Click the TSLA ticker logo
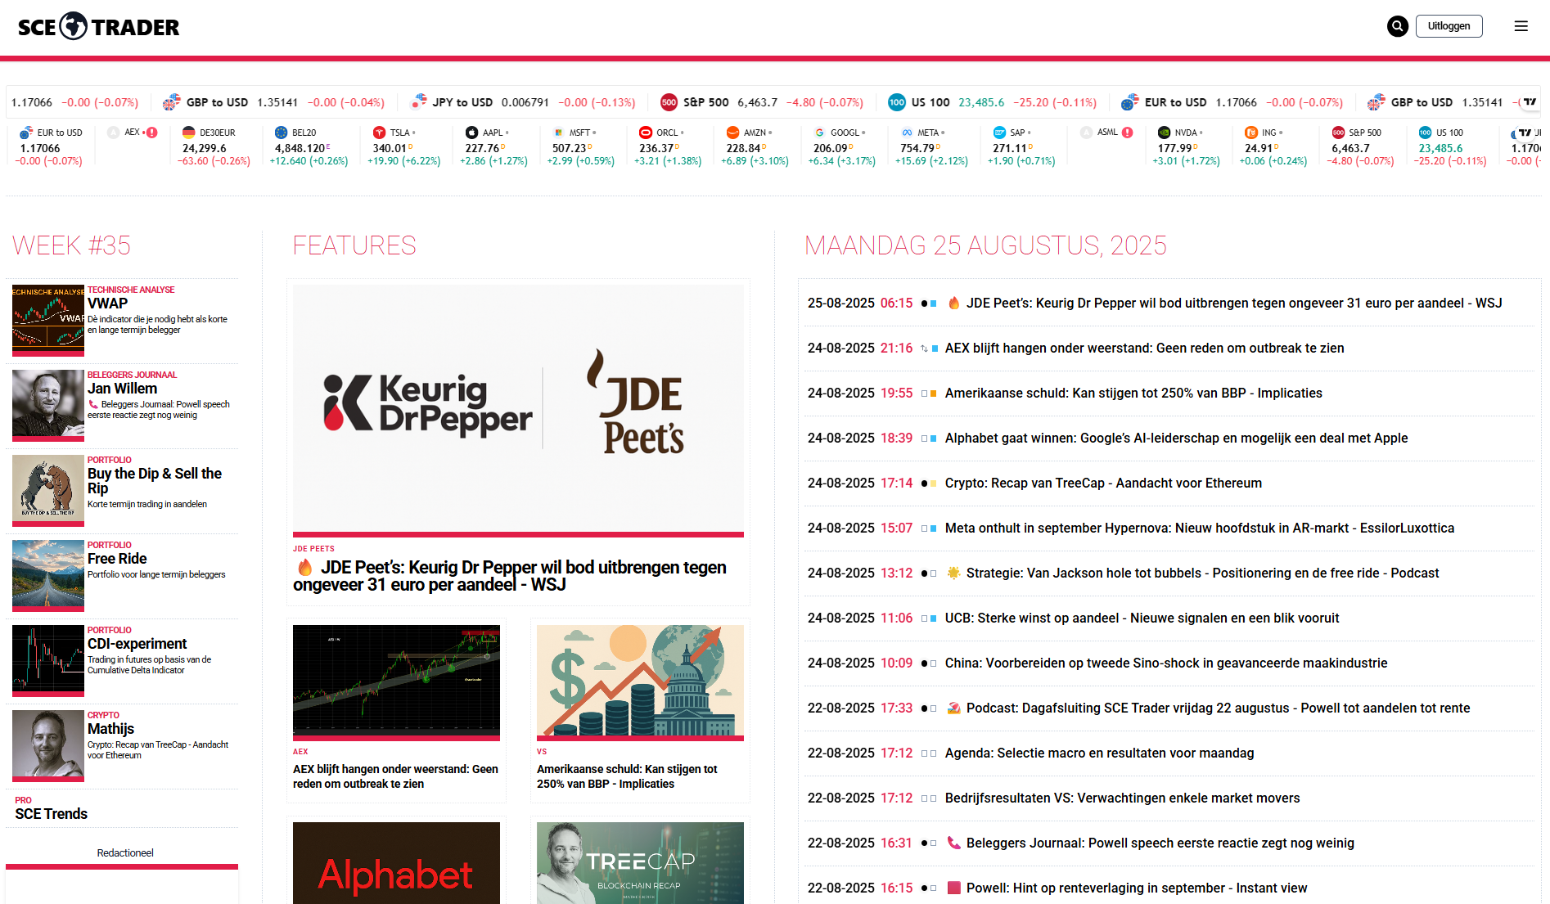The image size is (1550, 904). pos(379,133)
